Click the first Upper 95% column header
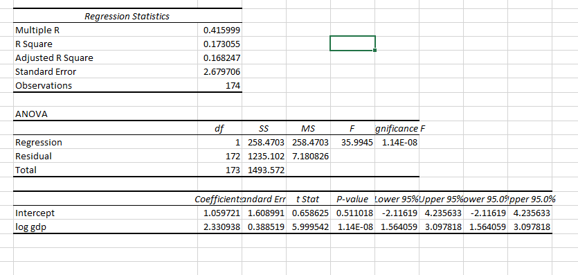 coord(441,199)
